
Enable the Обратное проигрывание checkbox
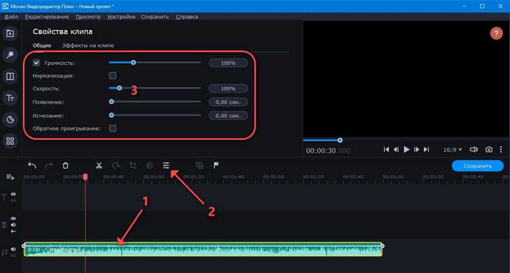point(113,128)
